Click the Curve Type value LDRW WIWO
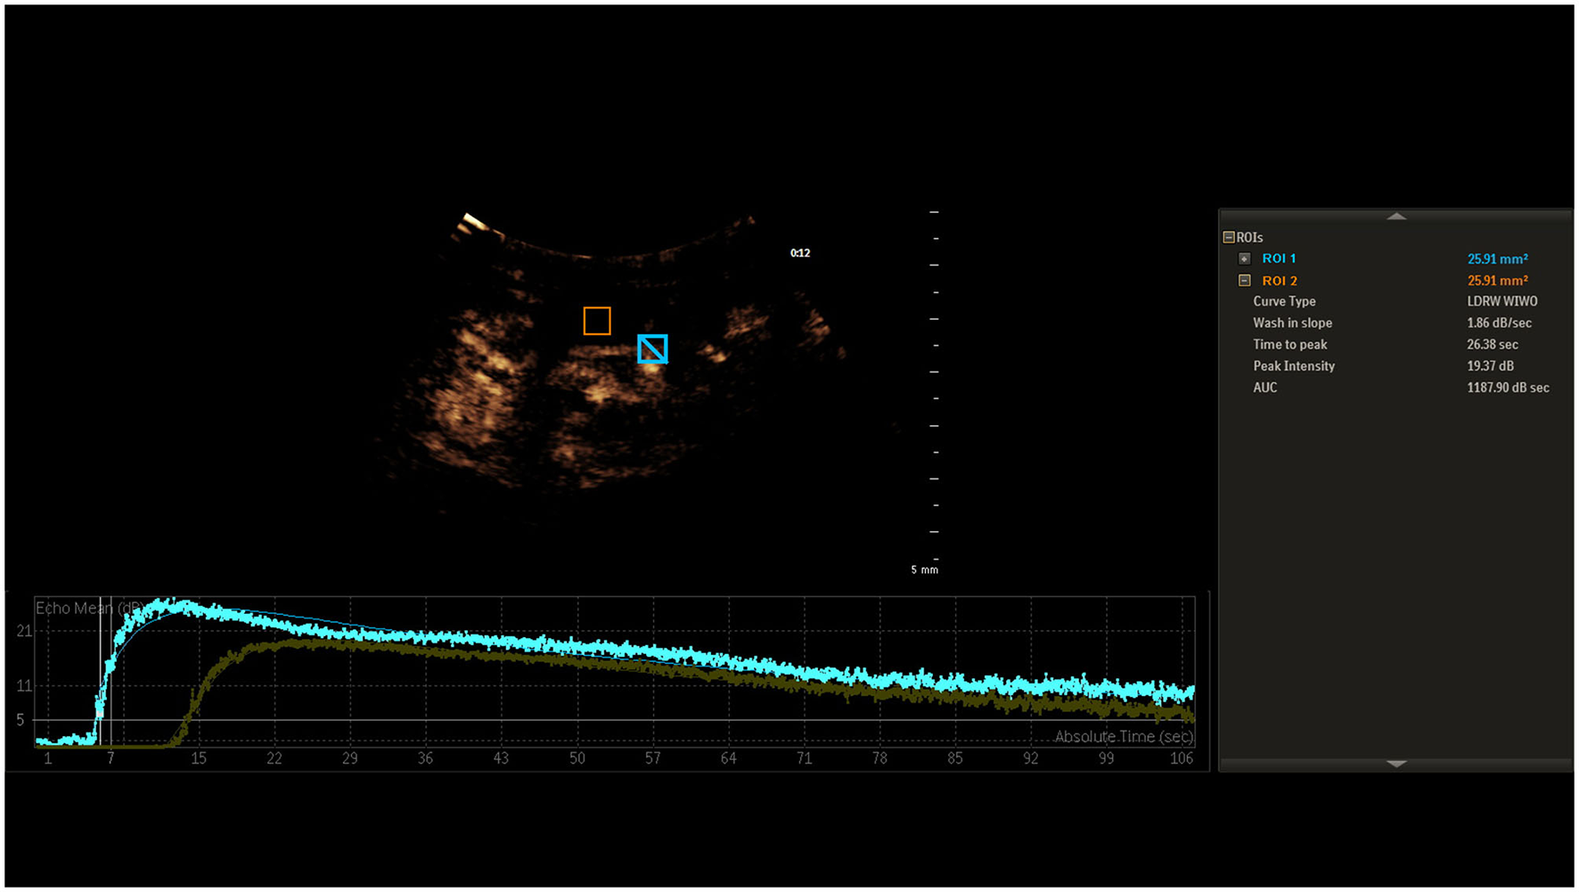This screenshot has height=892, width=1579. pos(1503,301)
